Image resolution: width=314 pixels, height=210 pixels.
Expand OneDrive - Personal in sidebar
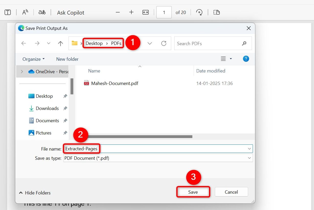click(x=22, y=72)
